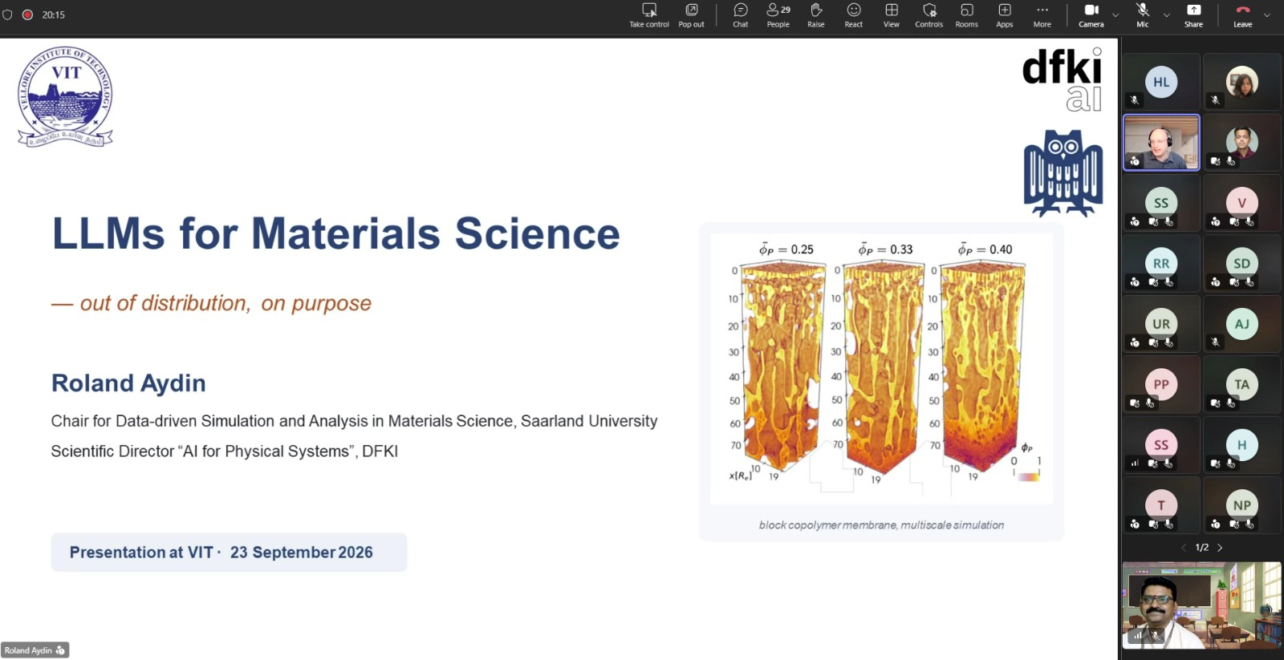1284x660 pixels.
Task: Select the V participant tile
Action: pos(1242,203)
